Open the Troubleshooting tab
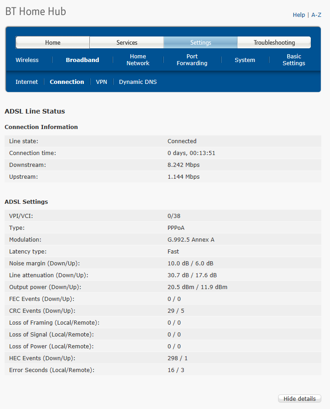The width and height of the screenshot is (330, 409). coord(274,42)
